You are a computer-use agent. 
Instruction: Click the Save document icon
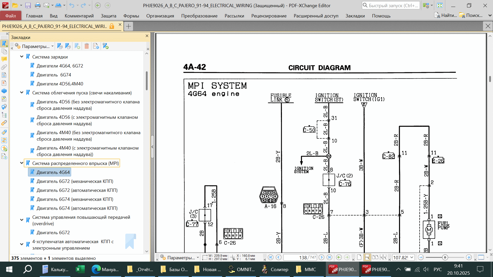(x=28, y=5)
